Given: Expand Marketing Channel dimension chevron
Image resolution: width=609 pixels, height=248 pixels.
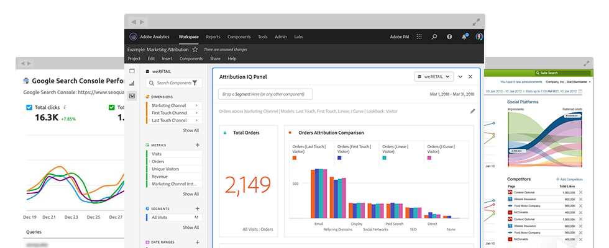Looking at the screenshot, I should [196, 105].
